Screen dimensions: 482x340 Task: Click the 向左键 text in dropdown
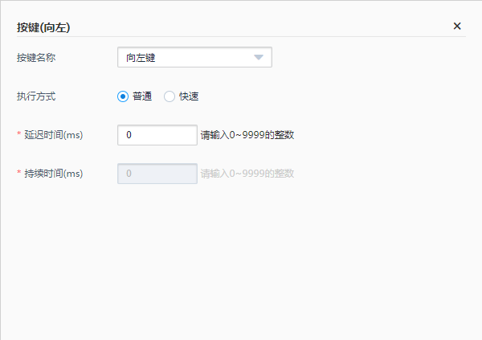141,58
